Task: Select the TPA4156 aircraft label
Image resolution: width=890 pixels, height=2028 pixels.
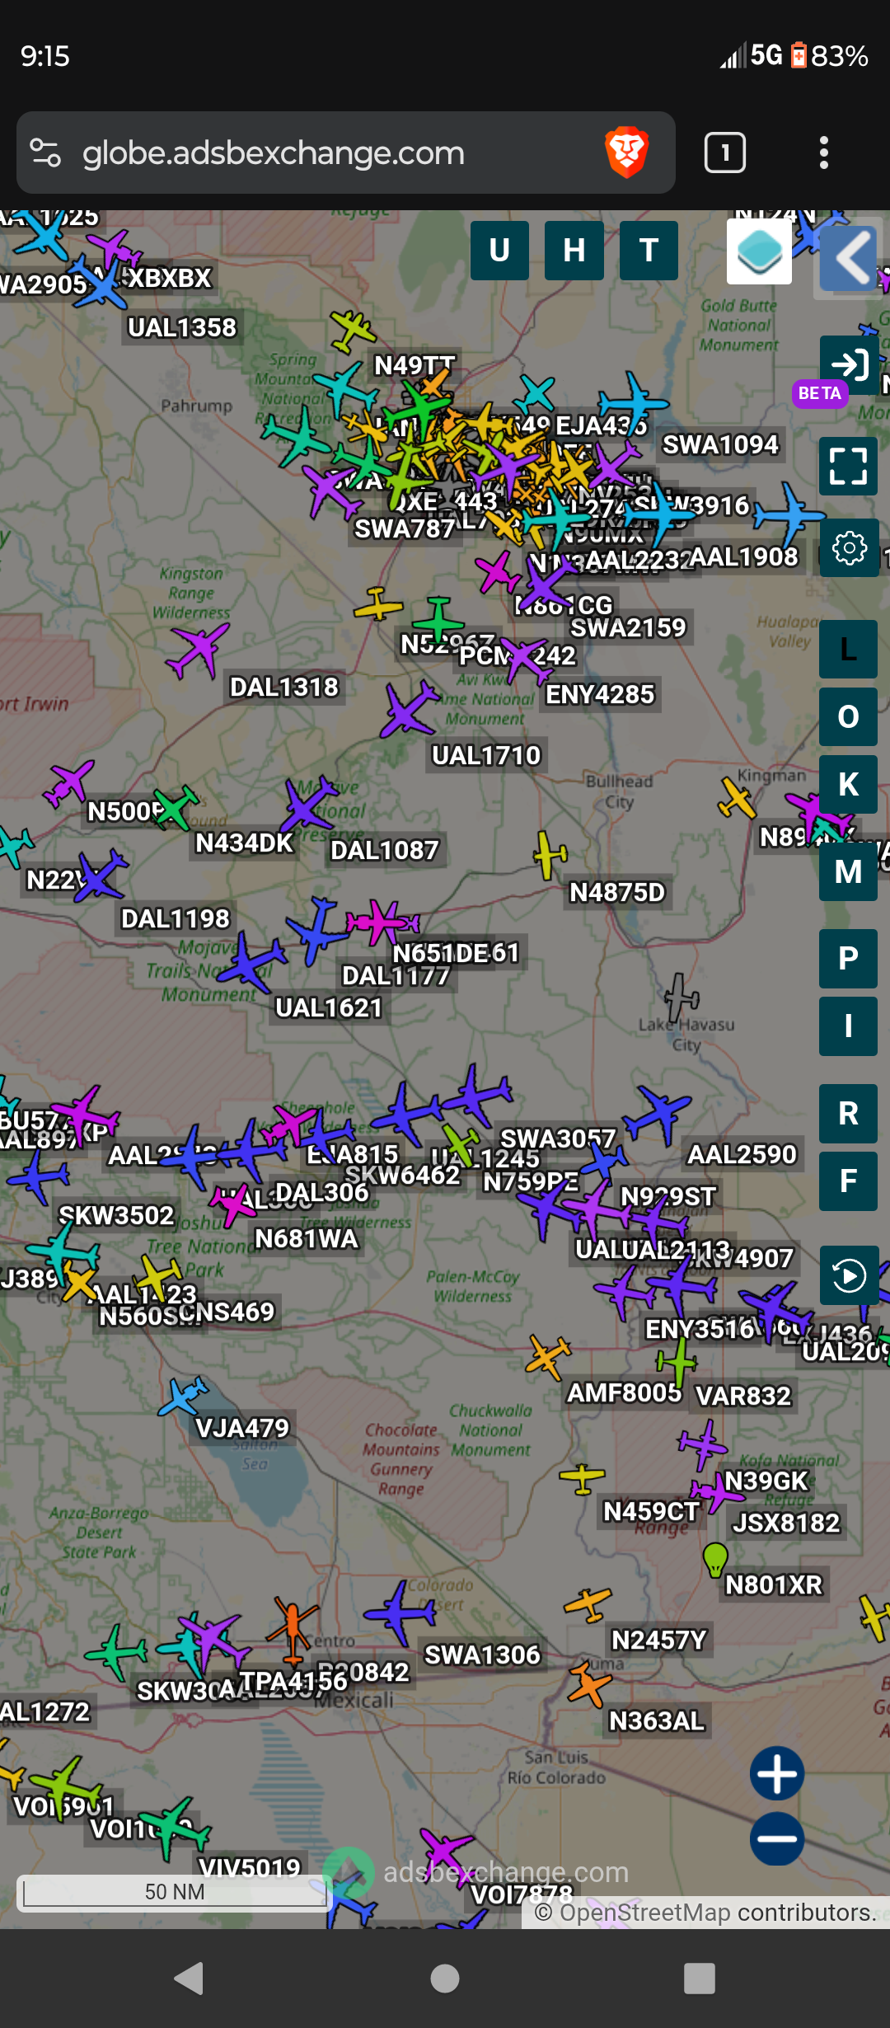Action: 293,1681
